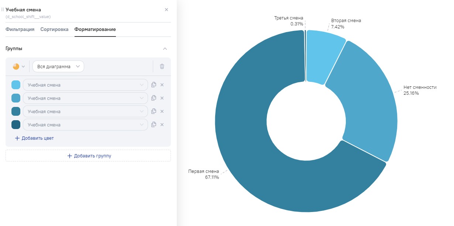Screen dimensions: 454x226
Task: Close the Учебная смена panel
Action: tap(166, 10)
